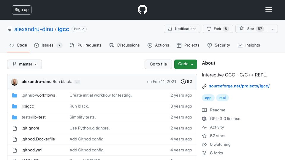Viewport: 285px width, 160px height.
Task: Visit sourceforge.net/projects/igcc/ link
Action: [239, 86]
